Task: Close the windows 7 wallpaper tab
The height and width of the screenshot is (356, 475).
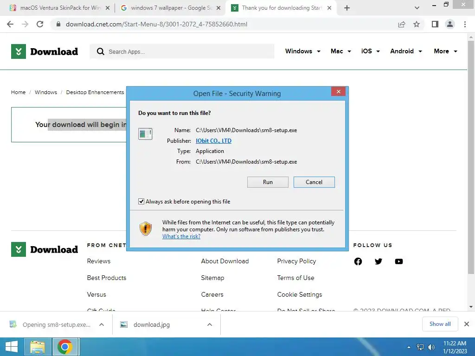Action: pos(218,8)
